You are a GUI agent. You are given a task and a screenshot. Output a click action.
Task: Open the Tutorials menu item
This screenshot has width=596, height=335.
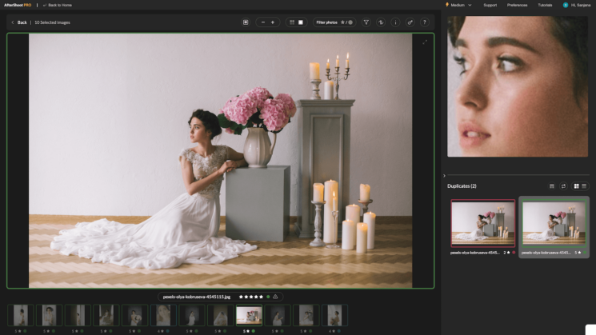point(545,5)
